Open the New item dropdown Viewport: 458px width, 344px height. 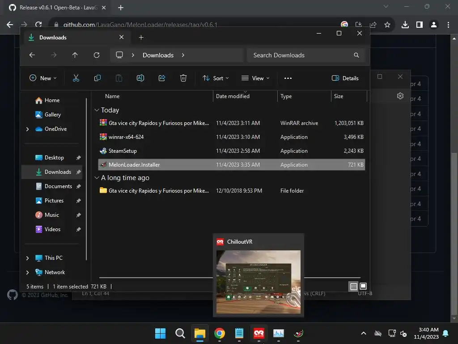(43, 78)
